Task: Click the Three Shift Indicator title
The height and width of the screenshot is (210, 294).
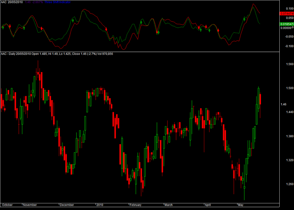Action: click(x=57, y=2)
